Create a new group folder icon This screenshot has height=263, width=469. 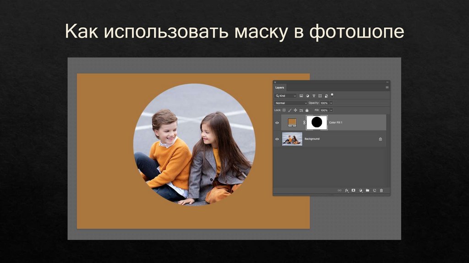pyautogui.click(x=367, y=190)
